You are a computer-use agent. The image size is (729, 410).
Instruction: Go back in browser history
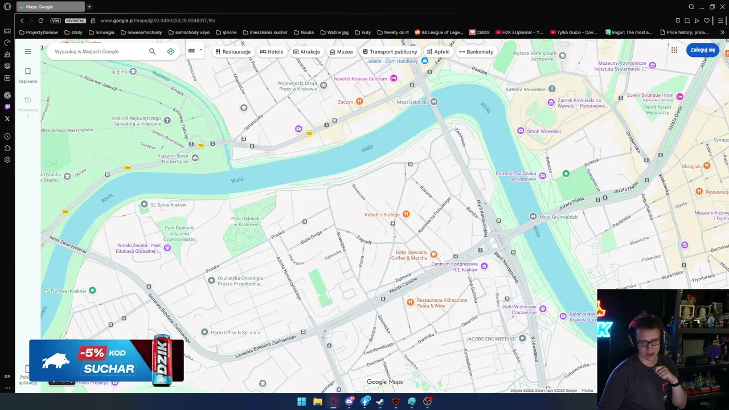22,20
